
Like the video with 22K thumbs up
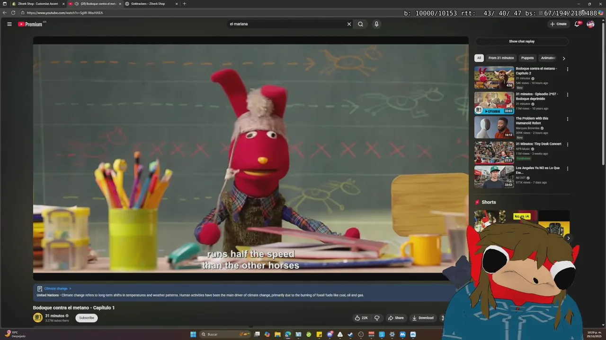pos(361,318)
